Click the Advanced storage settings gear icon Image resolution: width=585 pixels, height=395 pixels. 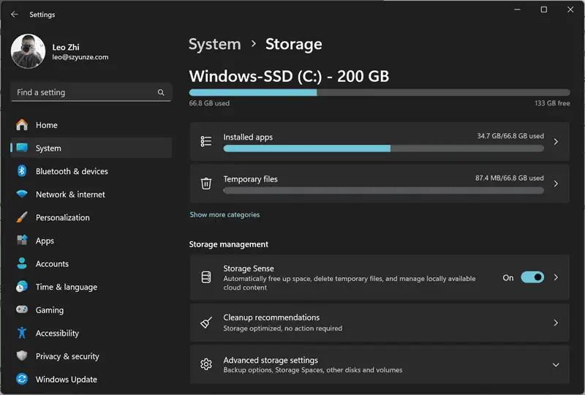(206, 364)
